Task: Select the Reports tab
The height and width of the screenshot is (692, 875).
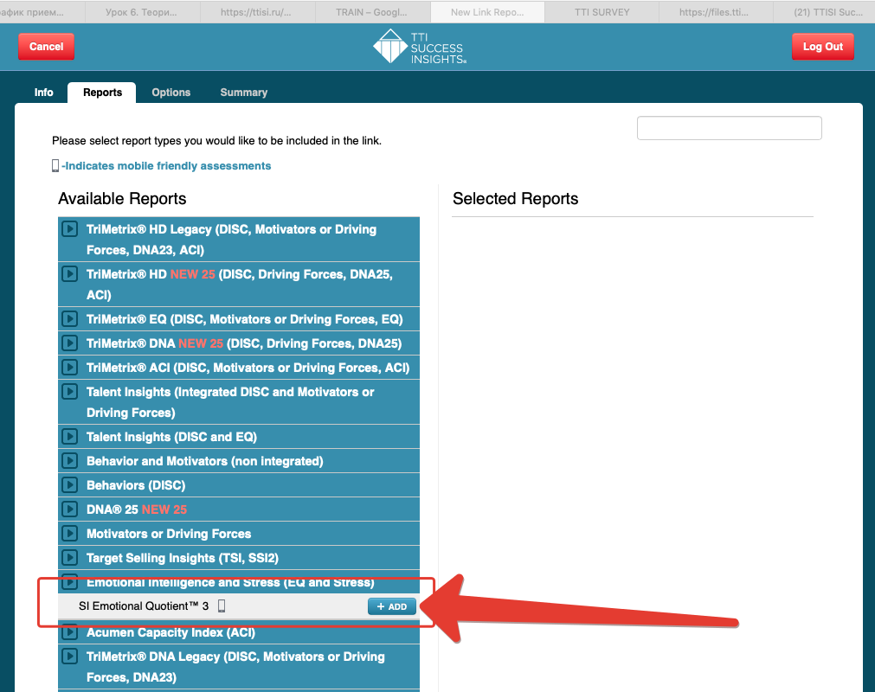Action: click(x=102, y=93)
